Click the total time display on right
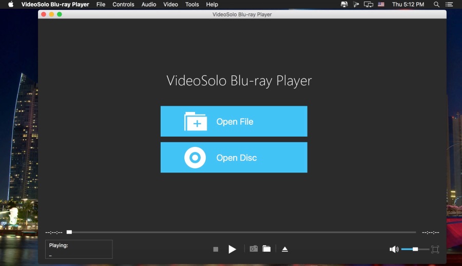Viewport: 462px width, 266px height. pyautogui.click(x=431, y=233)
